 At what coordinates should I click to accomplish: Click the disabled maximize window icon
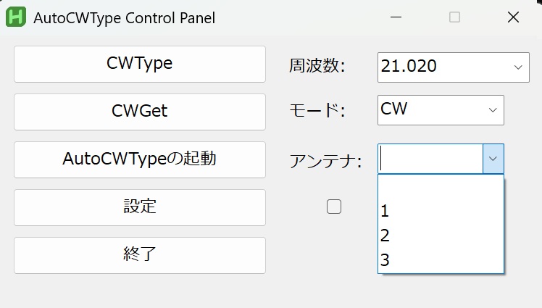(x=454, y=17)
